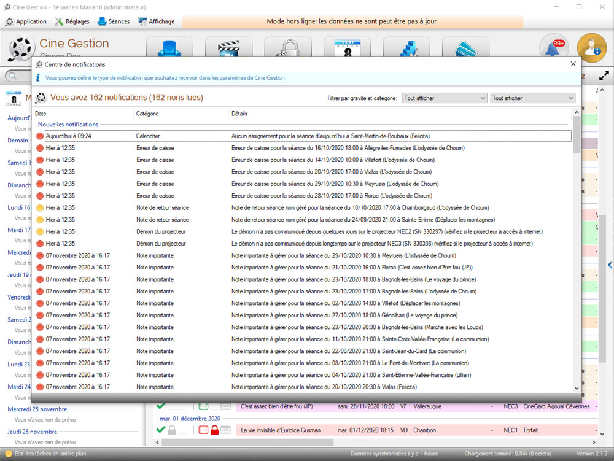Click the small calendar icon in left panel
Viewport: 614px width, 461px height.
[x=14, y=98]
